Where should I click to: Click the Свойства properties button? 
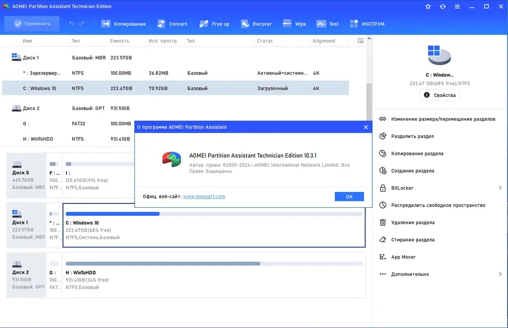439,95
